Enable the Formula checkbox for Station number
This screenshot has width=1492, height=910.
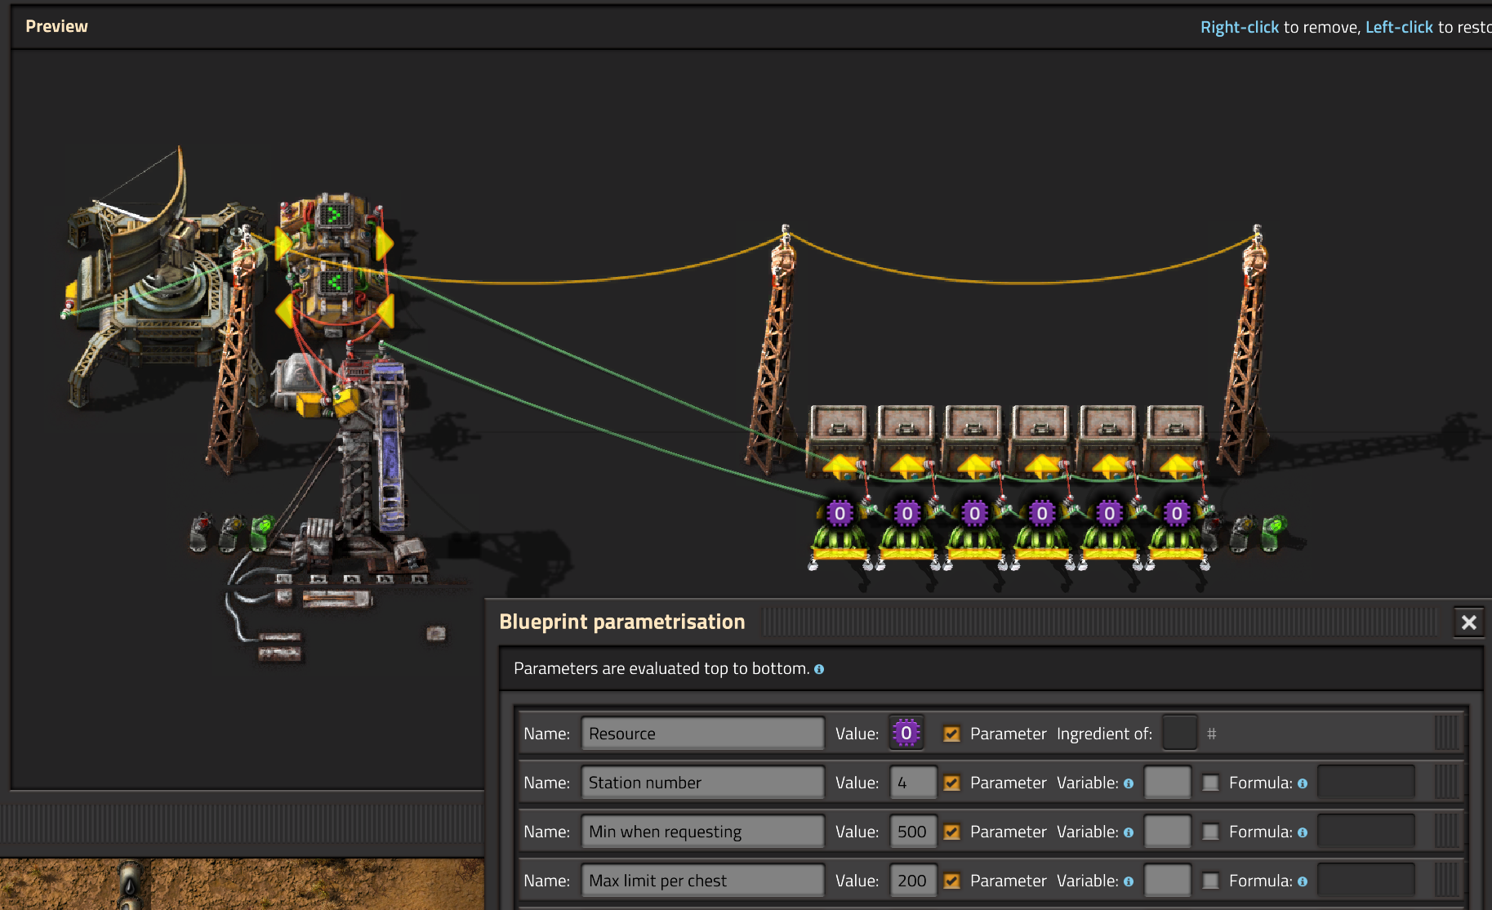click(1211, 783)
